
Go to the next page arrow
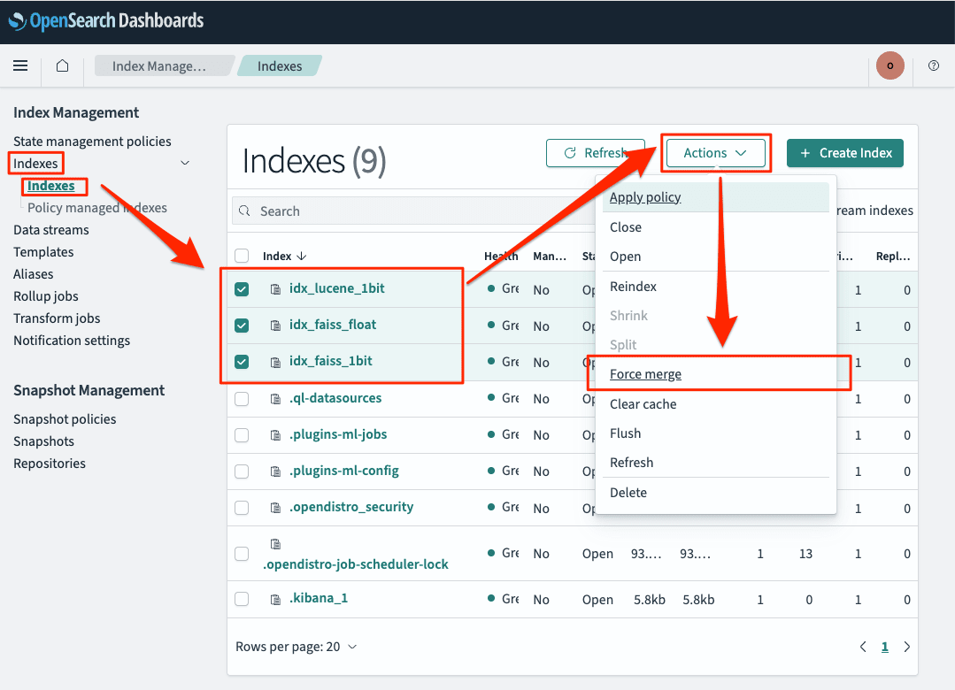[907, 647]
